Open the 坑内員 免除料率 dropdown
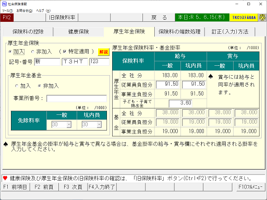Screen dimensions: 267x200 (x=99, y=124)
